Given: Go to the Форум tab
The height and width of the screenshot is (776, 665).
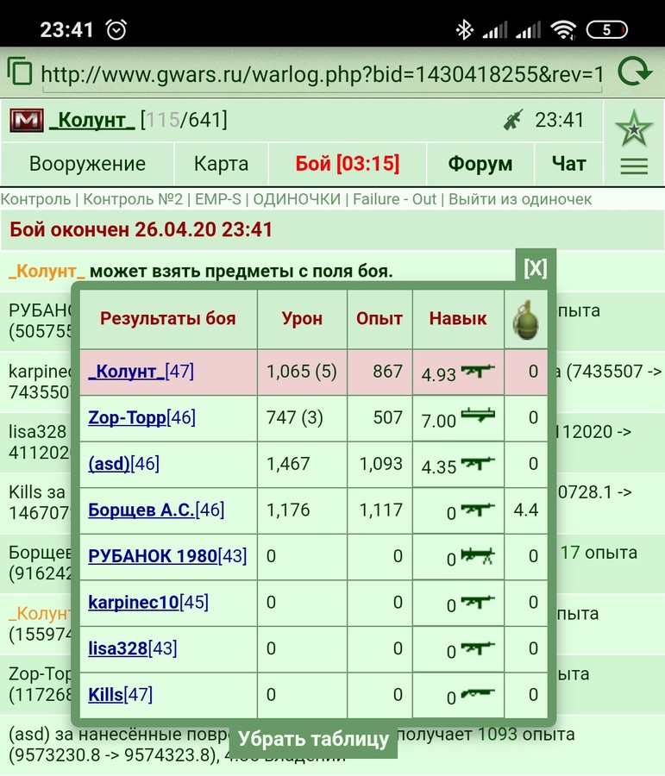Looking at the screenshot, I should [480, 164].
